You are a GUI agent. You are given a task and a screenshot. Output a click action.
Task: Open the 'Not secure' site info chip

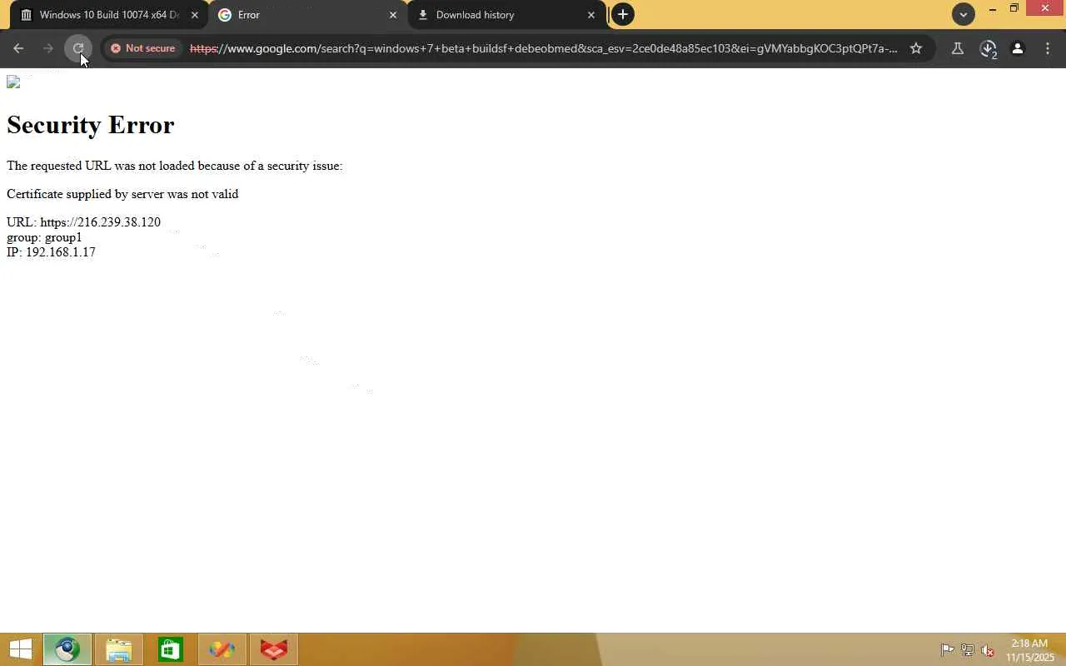pyautogui.click(x=143, y=48)
